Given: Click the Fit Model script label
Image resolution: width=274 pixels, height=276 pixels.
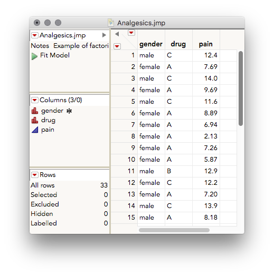Looking at the screenshot, I should pos(55,55).
